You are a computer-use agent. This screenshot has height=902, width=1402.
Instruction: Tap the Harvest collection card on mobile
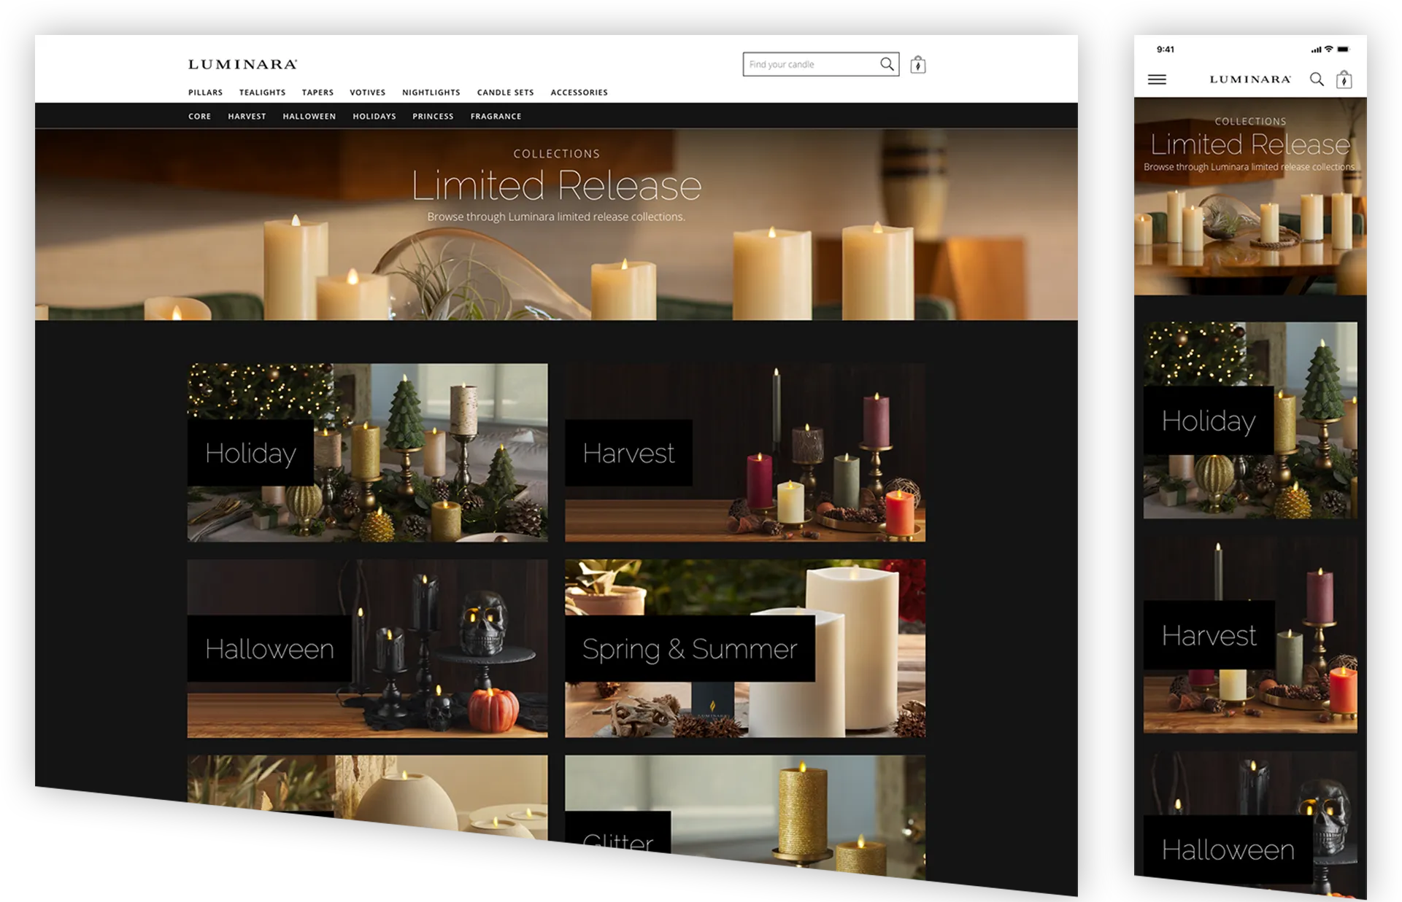pos(1250,634)
